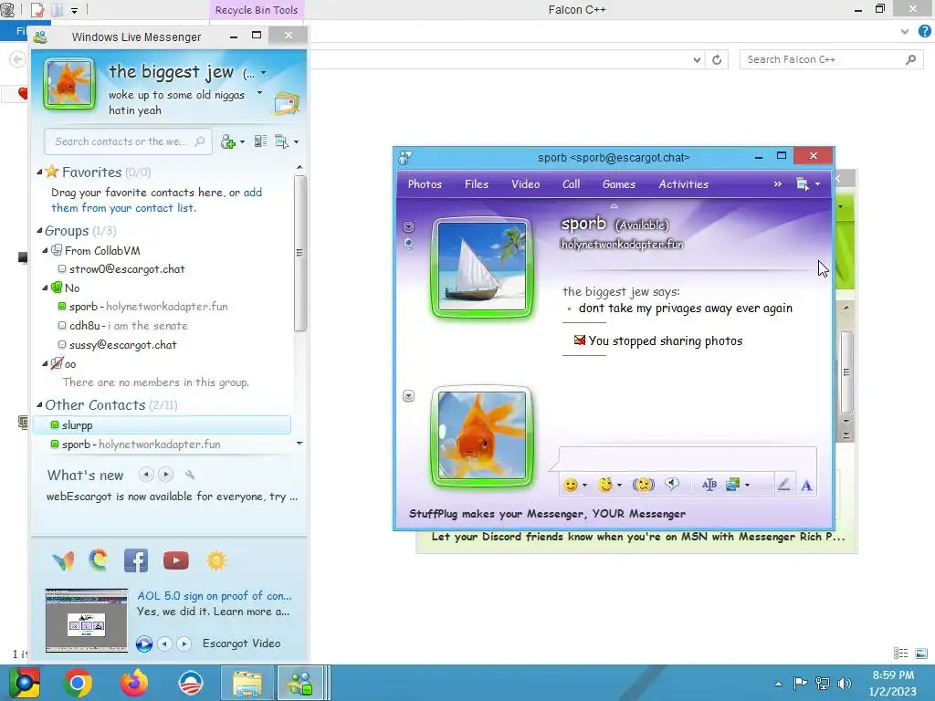
Task: Open MSN butterfly icon at bottom of Messenger
Action: [x=63, y=560]
